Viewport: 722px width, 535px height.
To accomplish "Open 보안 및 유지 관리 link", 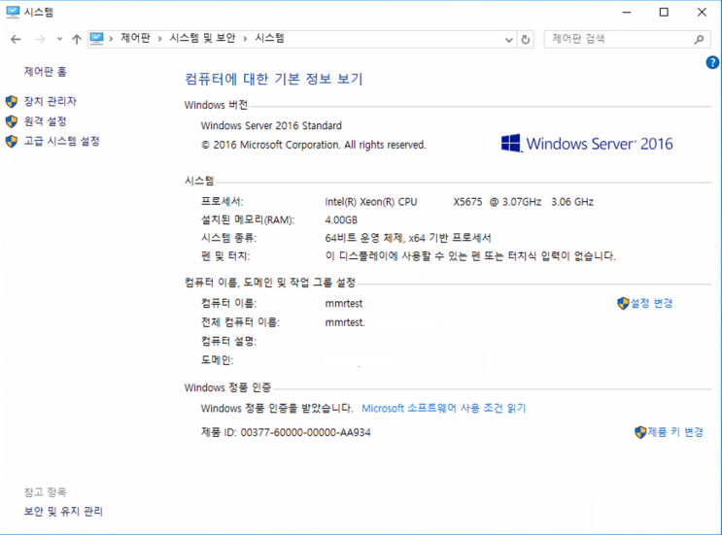I will point(63,511).
